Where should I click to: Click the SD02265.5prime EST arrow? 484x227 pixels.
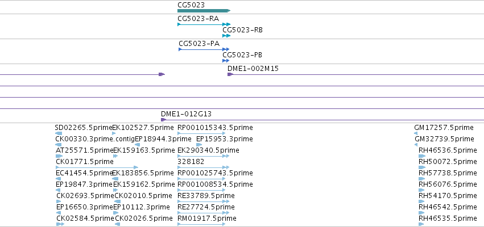[x=59, y=133]
